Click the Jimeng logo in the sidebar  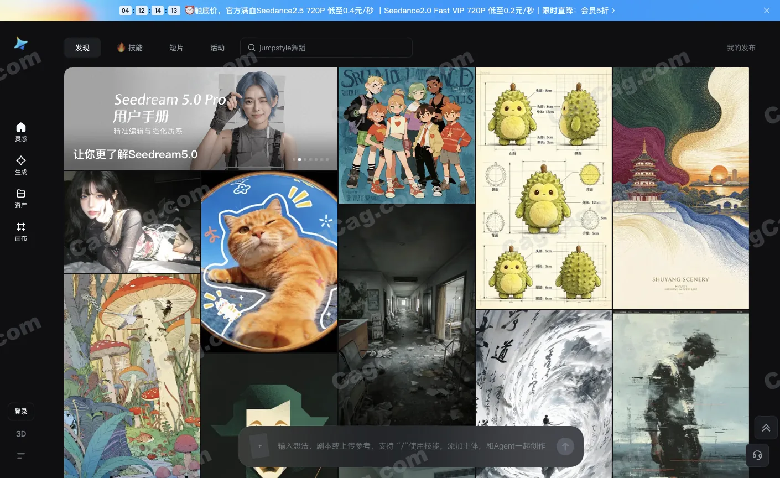click(x=21, y=44)
